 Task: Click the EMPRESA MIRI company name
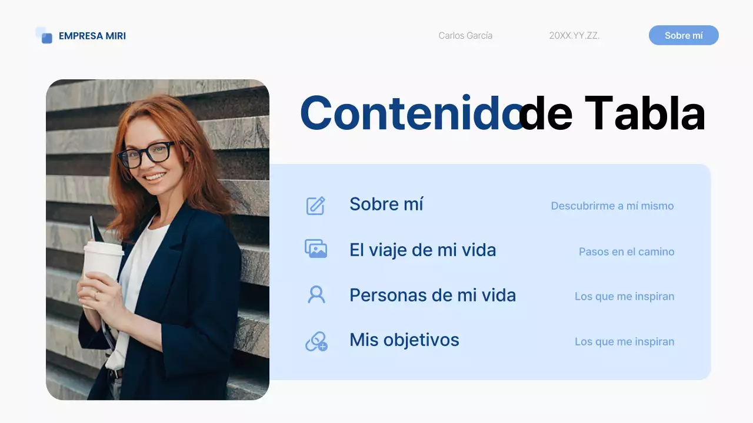92,36
